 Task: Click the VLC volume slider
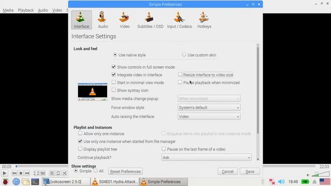[321, 174]
